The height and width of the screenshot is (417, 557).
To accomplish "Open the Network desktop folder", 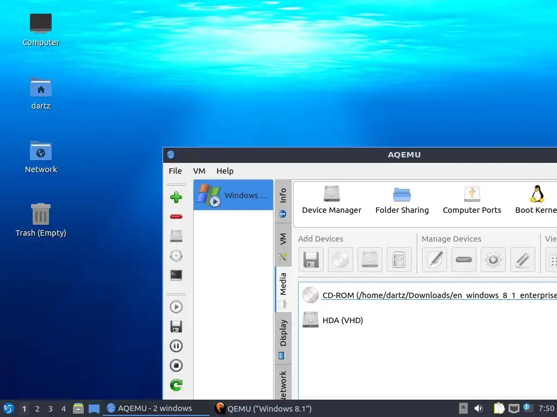I will (x=41, y=157).
